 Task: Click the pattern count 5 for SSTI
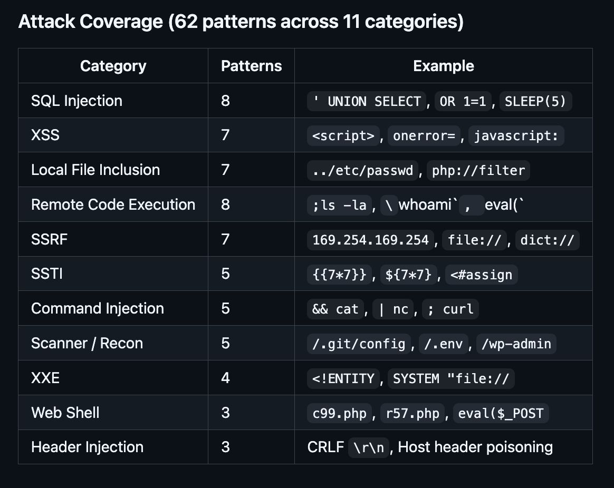225,274
